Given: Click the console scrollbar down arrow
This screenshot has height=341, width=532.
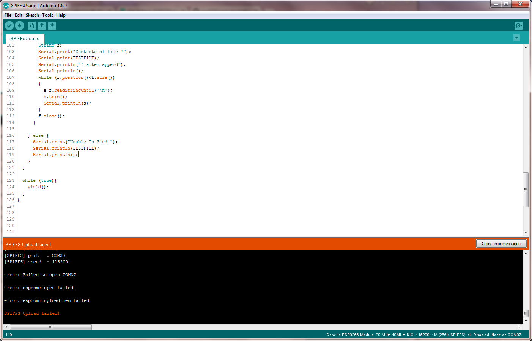Looking at the screenshot, I should point(526,321).
